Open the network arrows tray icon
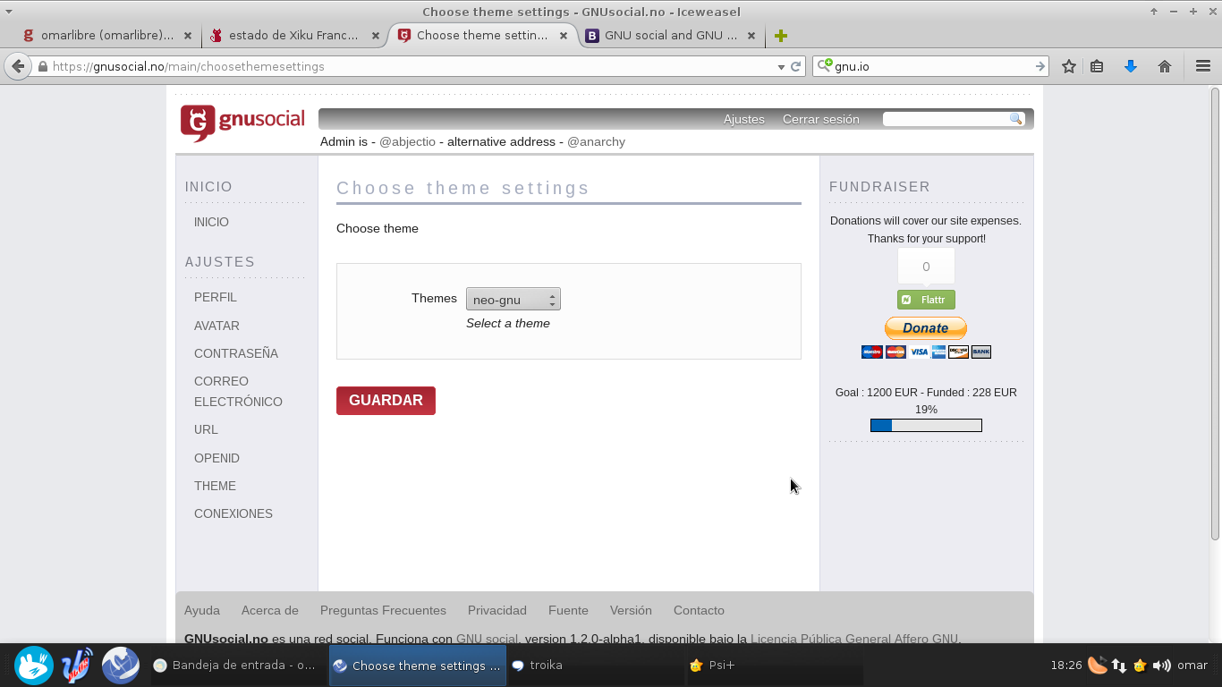The height and width of the screenshot is (687, 1222). [x=1118, y=666]
